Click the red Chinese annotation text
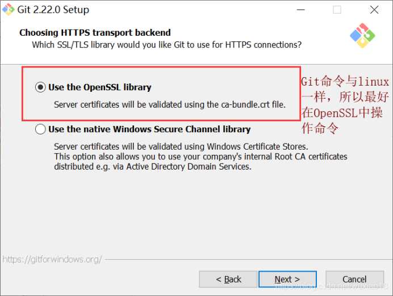The height and width of the screenshot is (296, 393). (x=345, y=105)
